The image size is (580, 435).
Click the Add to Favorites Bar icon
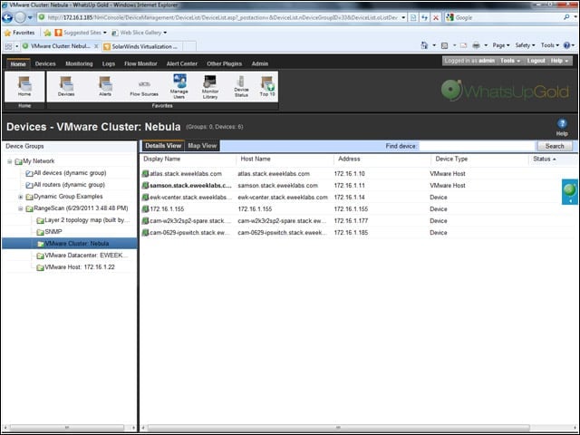[x=47, y=33]
